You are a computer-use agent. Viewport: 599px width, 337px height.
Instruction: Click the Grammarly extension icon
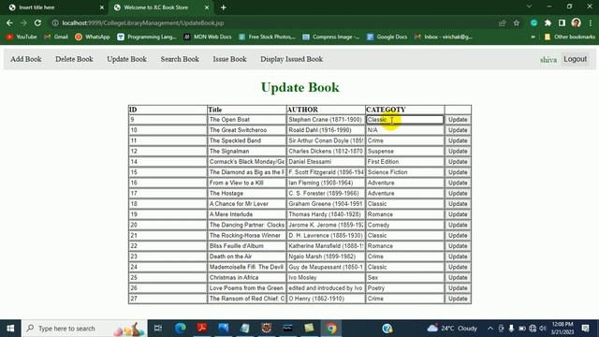[533, 22]
